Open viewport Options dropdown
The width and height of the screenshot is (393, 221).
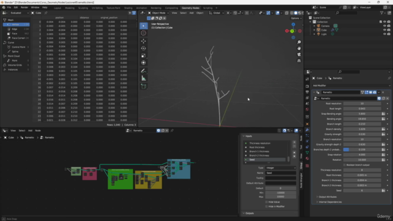point(296,18)
